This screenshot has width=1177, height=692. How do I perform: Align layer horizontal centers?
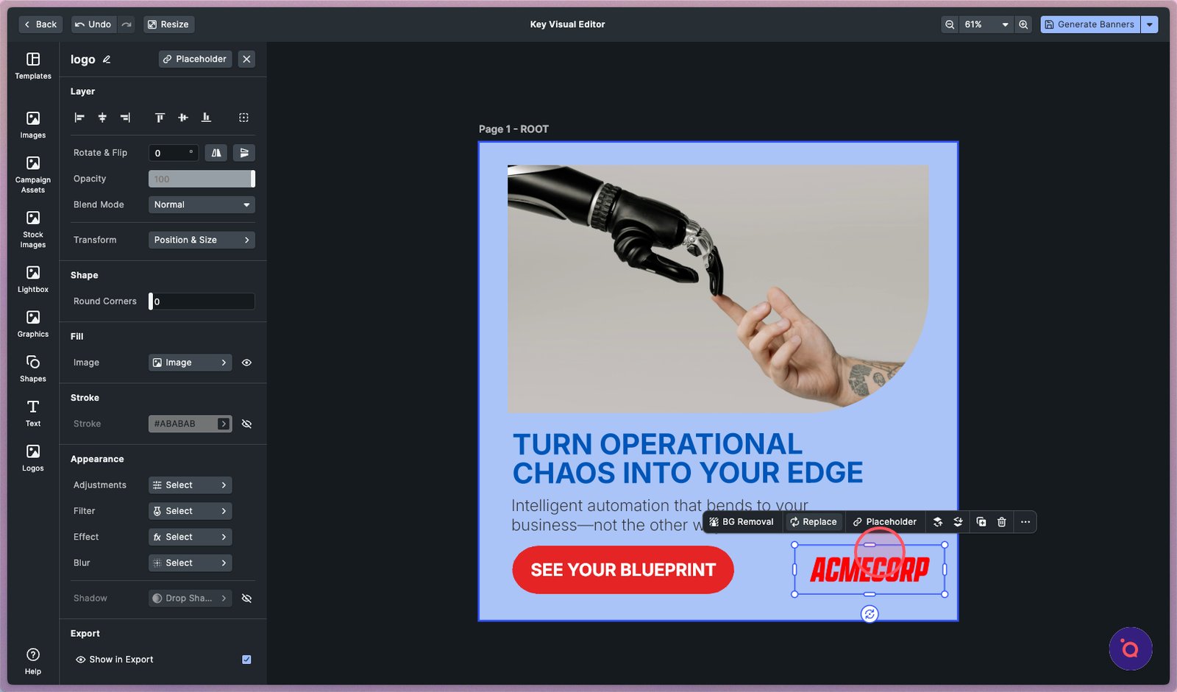[x=102, y=118]
